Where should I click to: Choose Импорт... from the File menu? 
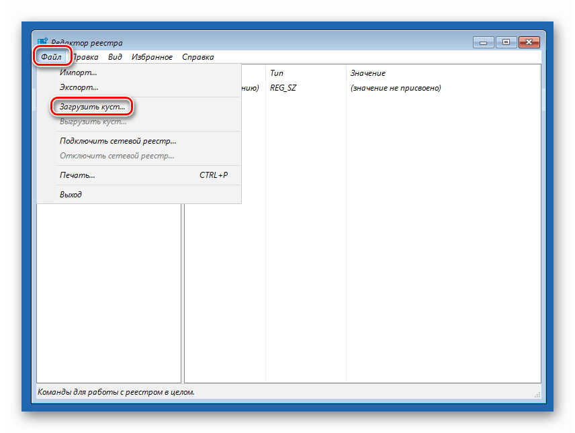tap(139, 73)
